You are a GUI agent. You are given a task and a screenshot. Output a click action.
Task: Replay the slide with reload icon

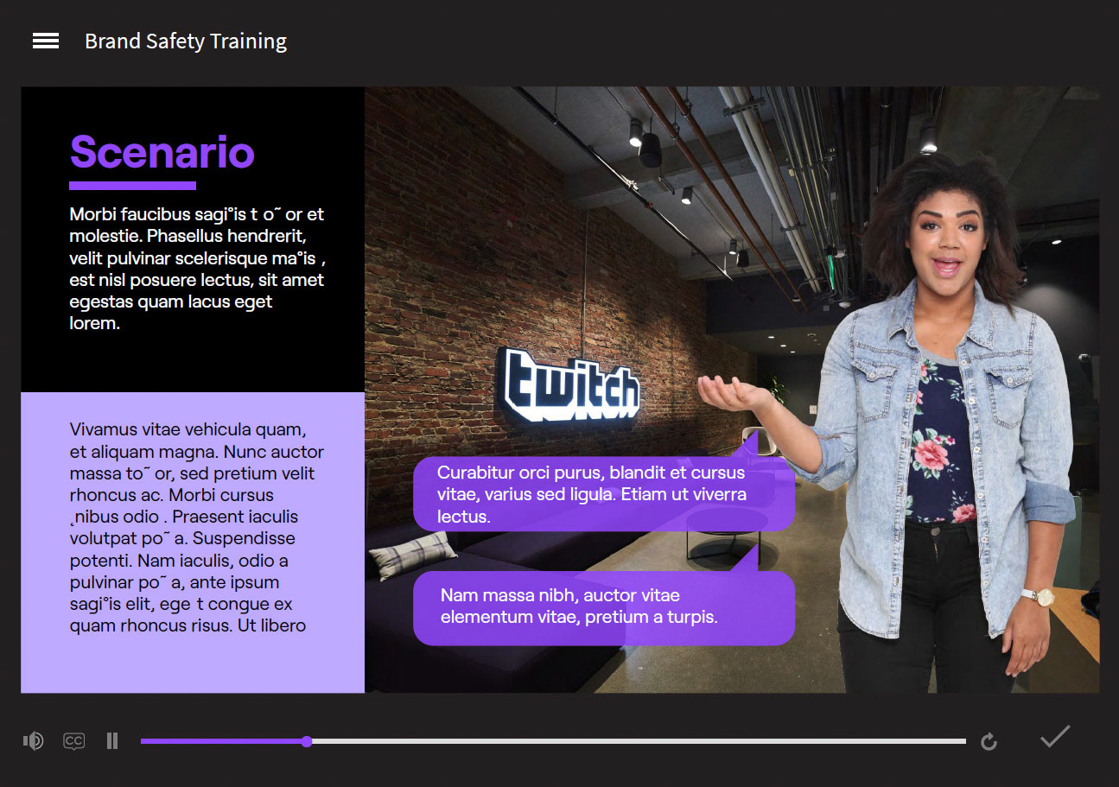pyautogui.click(x=989, y=741)
